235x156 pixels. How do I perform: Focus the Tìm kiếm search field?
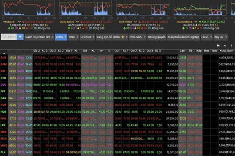pyautogui.click(x=9, y=37)
